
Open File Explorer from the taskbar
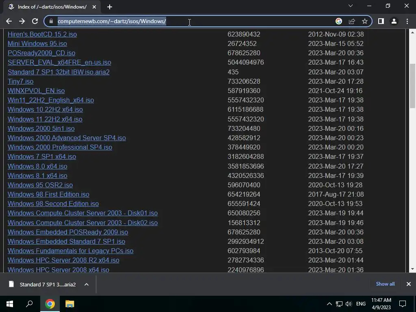click(70, 304)
